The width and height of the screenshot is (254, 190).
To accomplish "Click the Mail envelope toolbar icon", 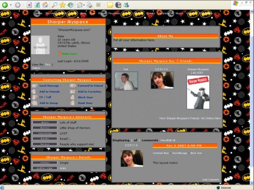I will click(x=80, y=5).
